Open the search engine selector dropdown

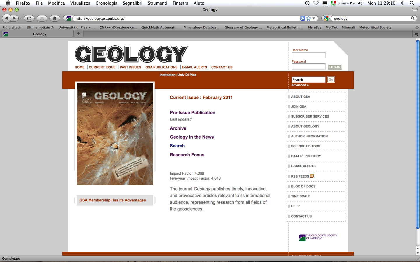[x=326, y=18]
